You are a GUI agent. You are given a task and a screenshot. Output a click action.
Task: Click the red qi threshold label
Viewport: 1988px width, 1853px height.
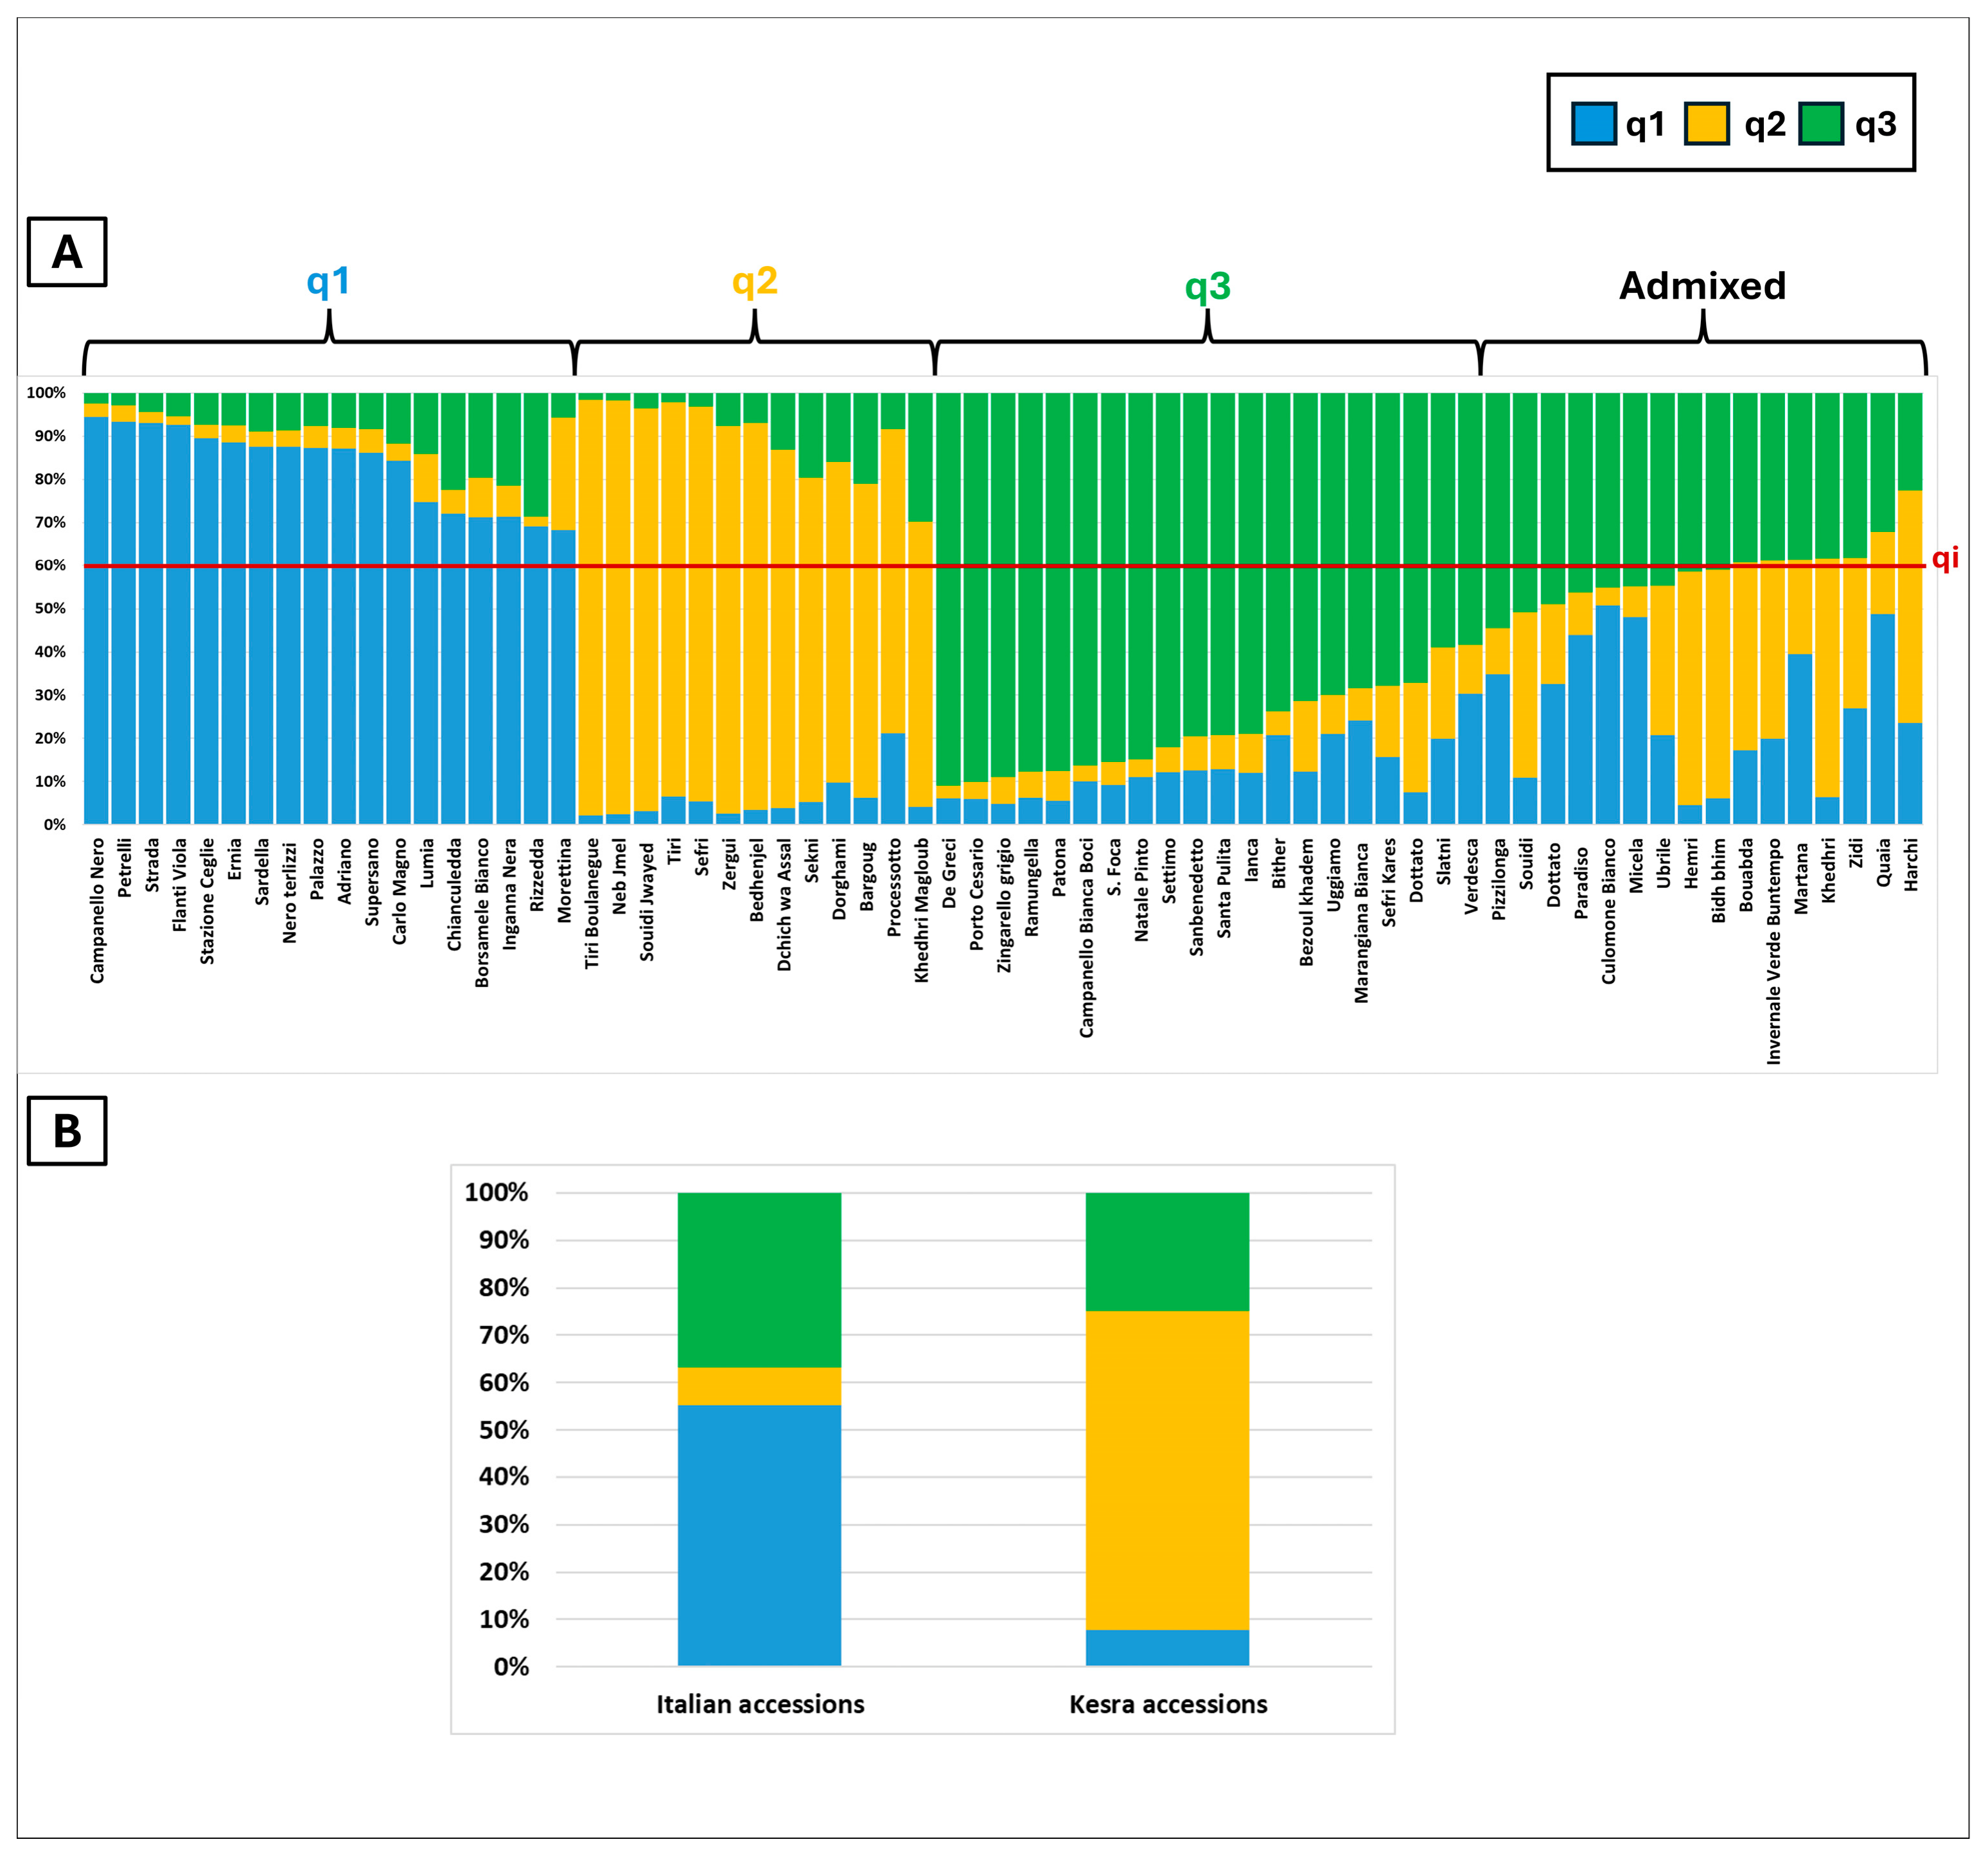[1945, 557]
